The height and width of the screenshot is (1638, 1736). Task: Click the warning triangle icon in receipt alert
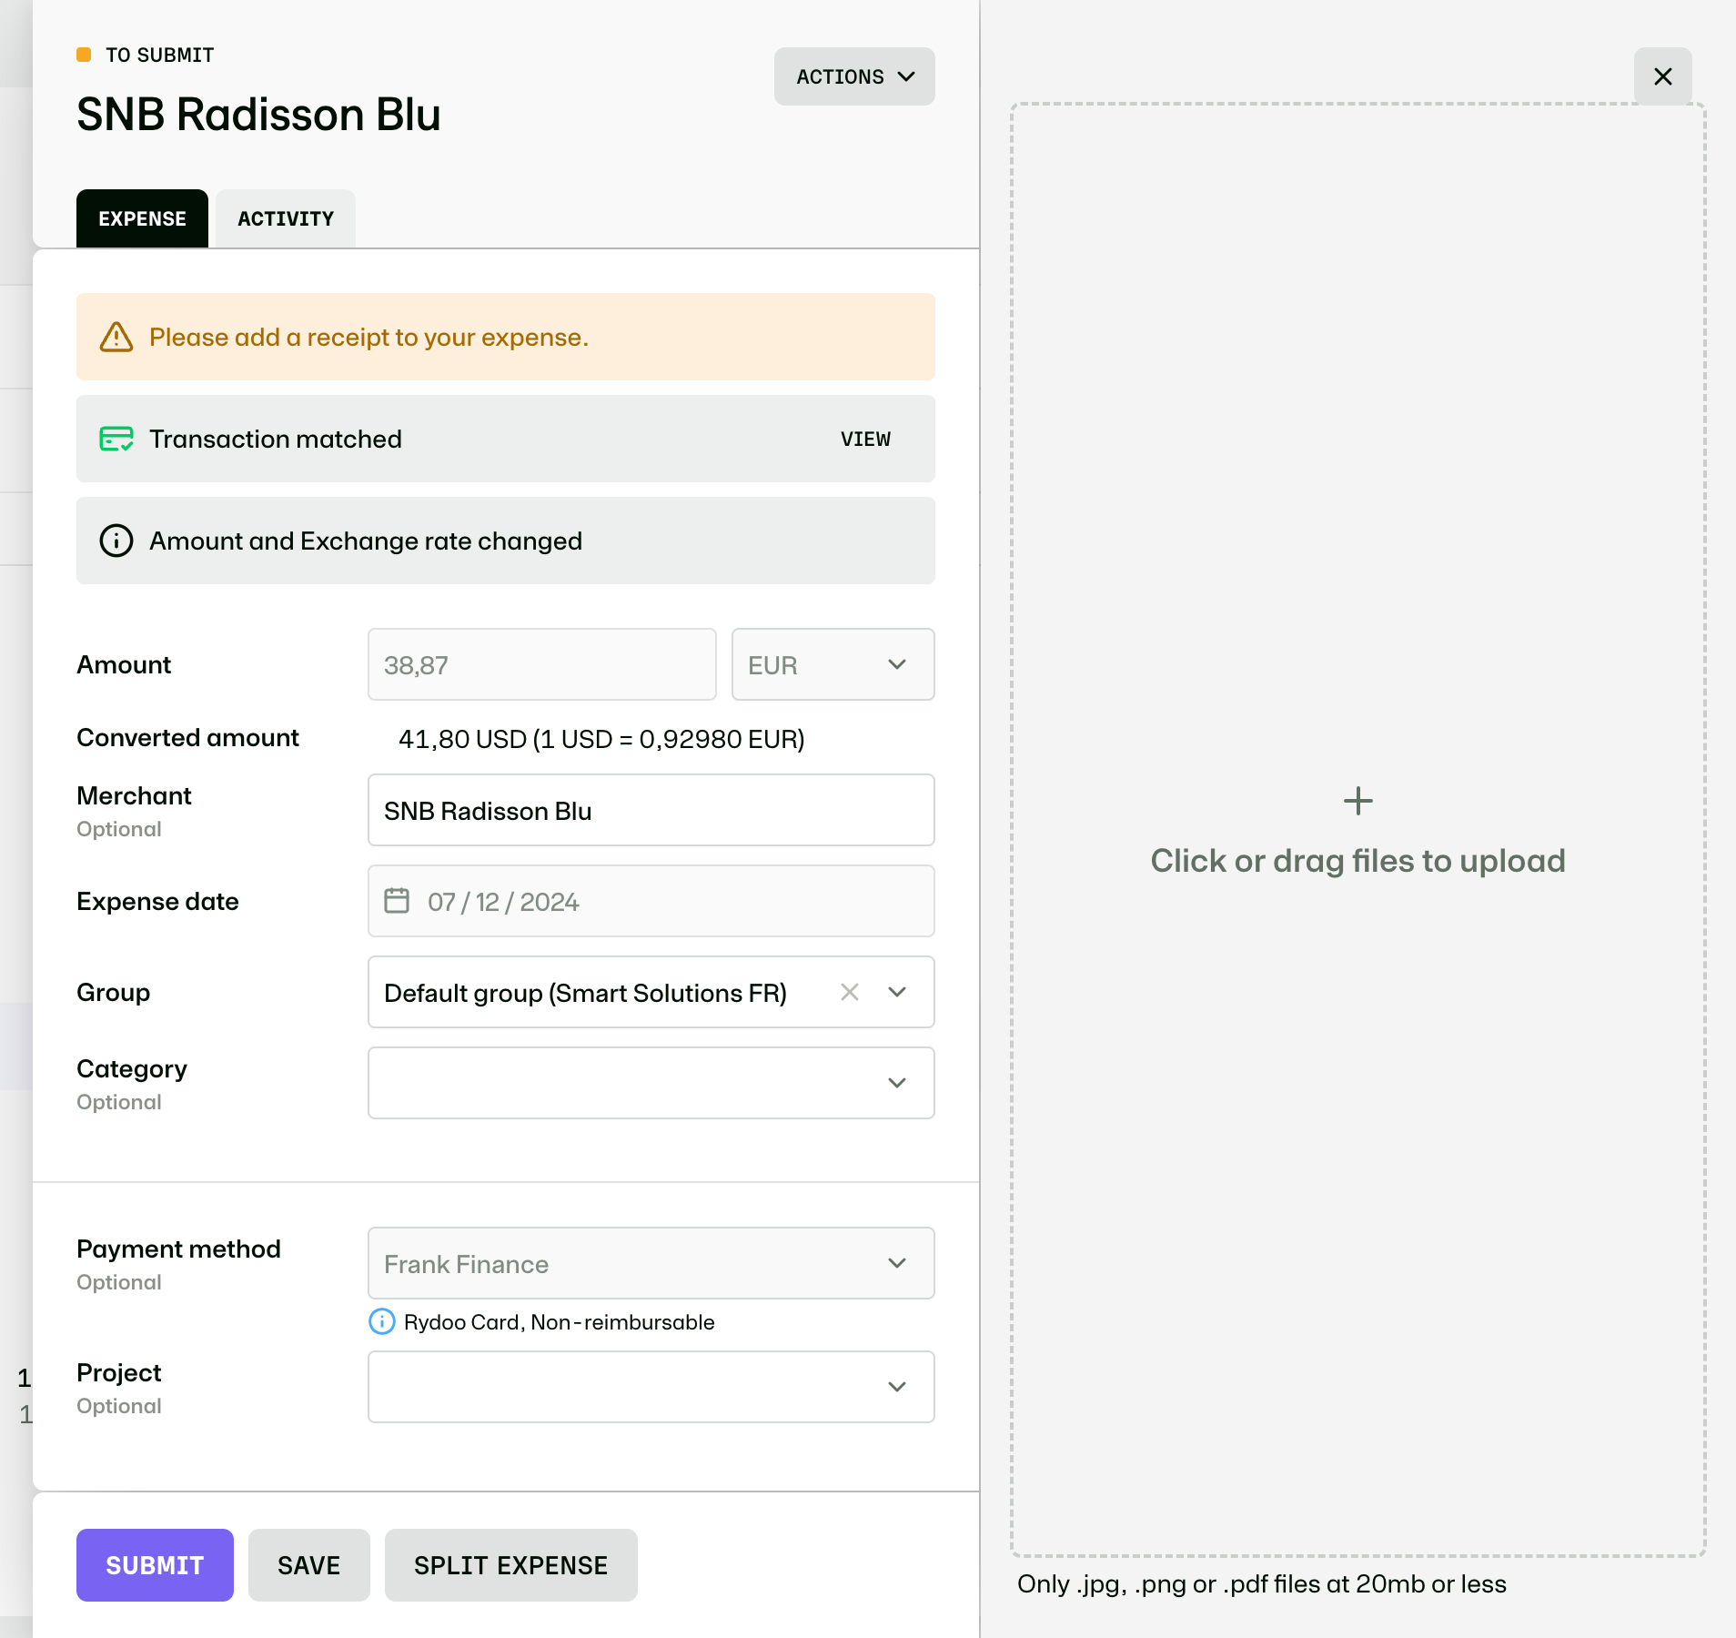116,337
